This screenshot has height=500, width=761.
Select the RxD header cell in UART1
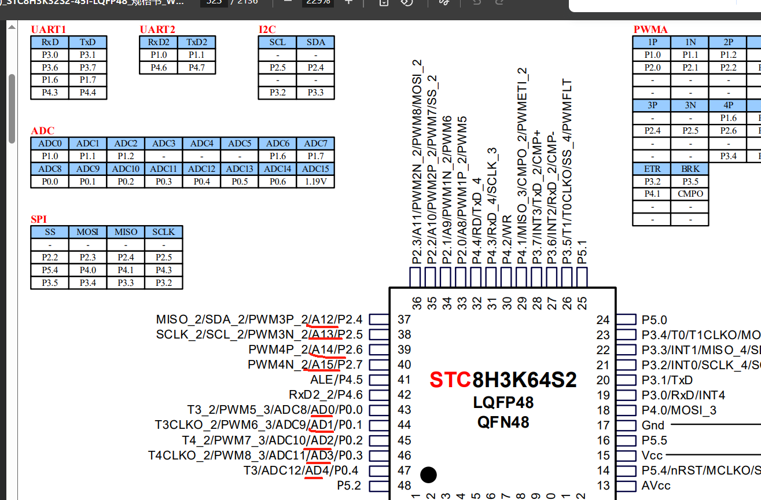pos(50,42)
